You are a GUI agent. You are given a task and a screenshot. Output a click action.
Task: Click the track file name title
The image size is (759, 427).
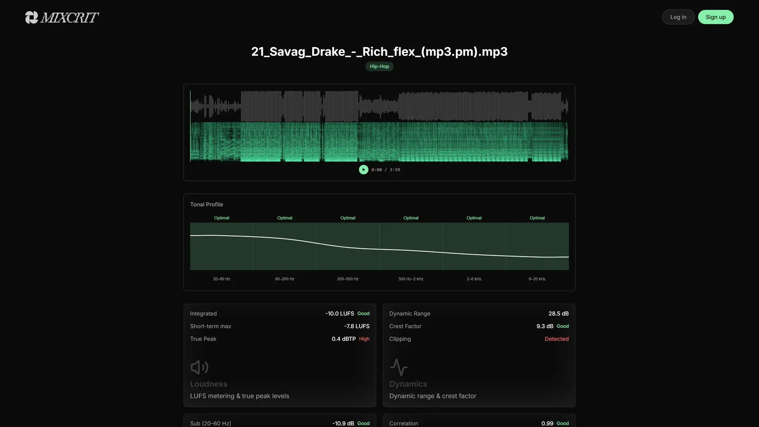tap(379, 52)
